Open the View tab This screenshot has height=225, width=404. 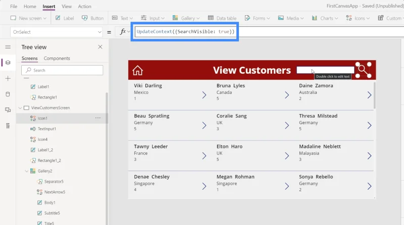(x=67, y=7)
